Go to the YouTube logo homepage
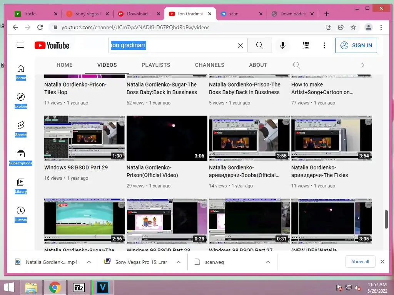The image size is (394, 295). pos(52,45)
